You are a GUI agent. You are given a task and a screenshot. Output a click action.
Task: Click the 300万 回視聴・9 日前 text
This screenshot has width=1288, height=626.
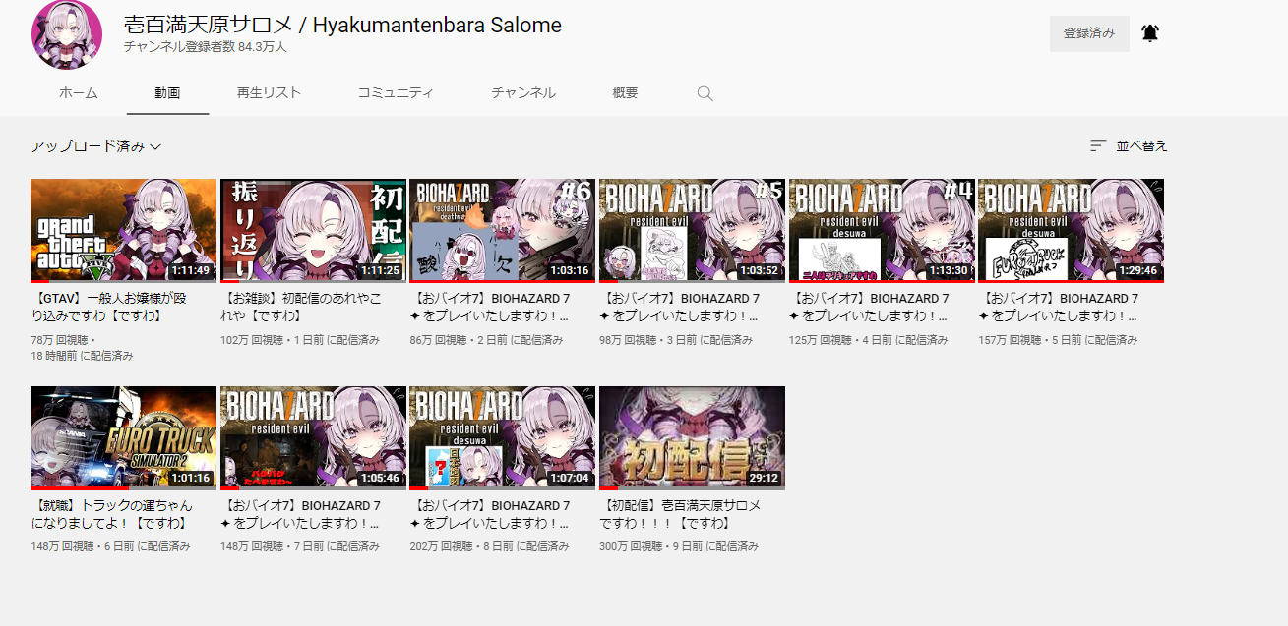click(x=679, y=546)
